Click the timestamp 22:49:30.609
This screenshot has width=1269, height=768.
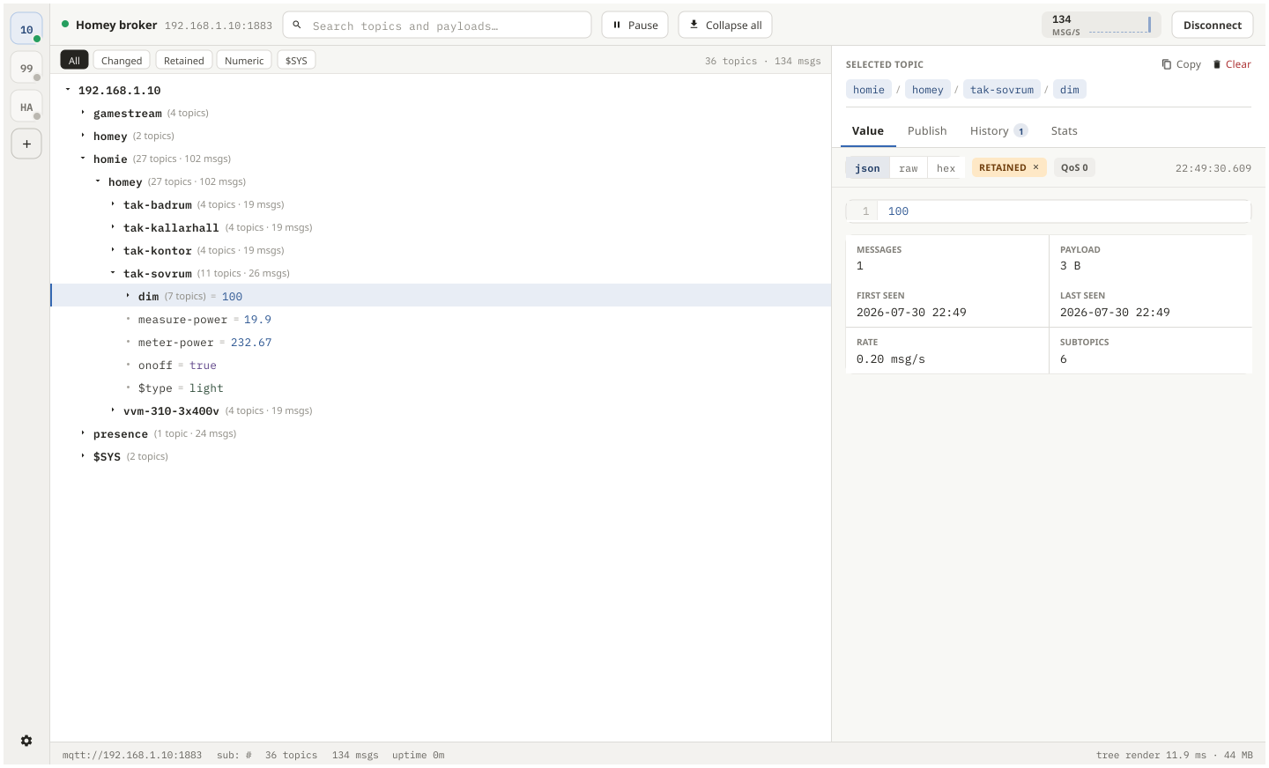tap(1213, 168)
